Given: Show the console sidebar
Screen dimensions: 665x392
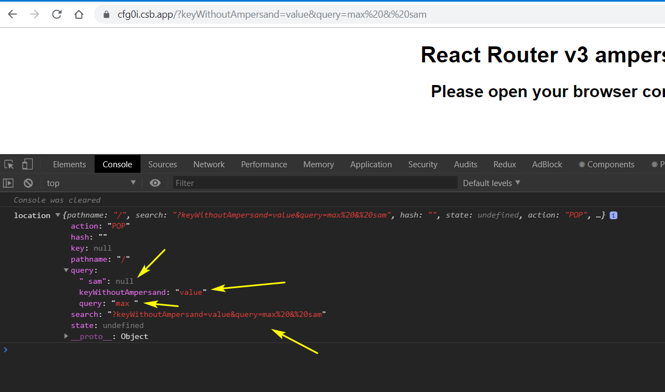Looking at the screenshot, I should [8, 183].
